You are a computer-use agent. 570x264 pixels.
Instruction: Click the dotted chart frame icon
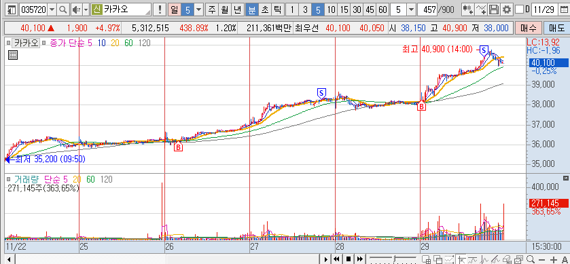(450, 259)
